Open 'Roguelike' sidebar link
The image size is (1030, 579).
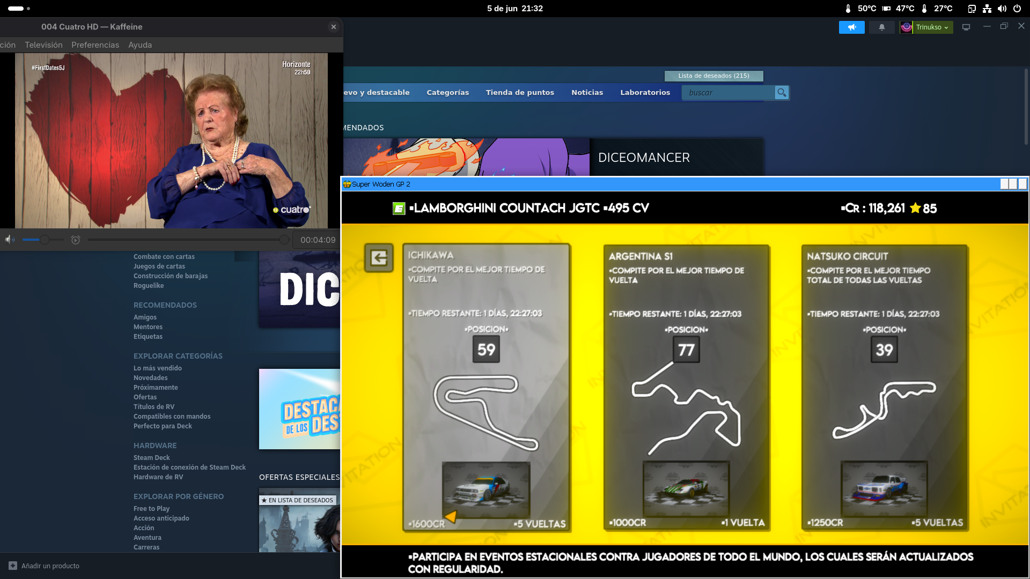coord(149,286)
